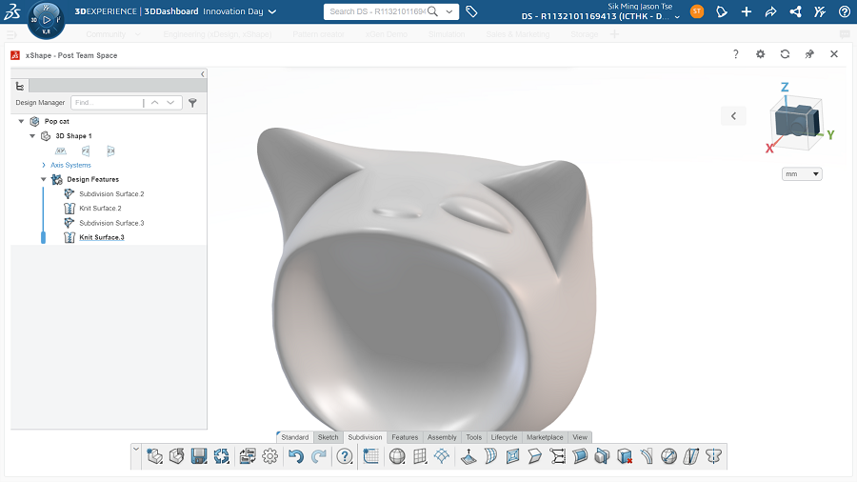Click the Find field in Design Manager
857x482 pixels.
pyautogui.click(x=106, y=102)
